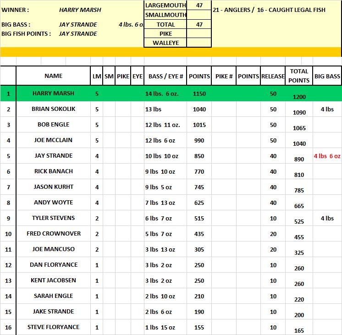Select the BIG BASS : label
Screen dimensions: 342x335
[16, 24]
